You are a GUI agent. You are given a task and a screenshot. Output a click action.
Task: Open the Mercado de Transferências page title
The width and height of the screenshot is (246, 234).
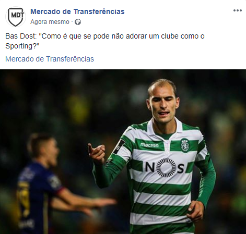[77, 11]
